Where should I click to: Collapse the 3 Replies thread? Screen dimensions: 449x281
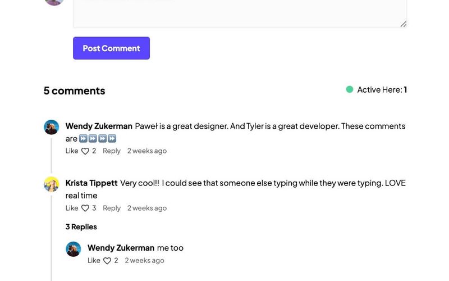pos(81,227)
